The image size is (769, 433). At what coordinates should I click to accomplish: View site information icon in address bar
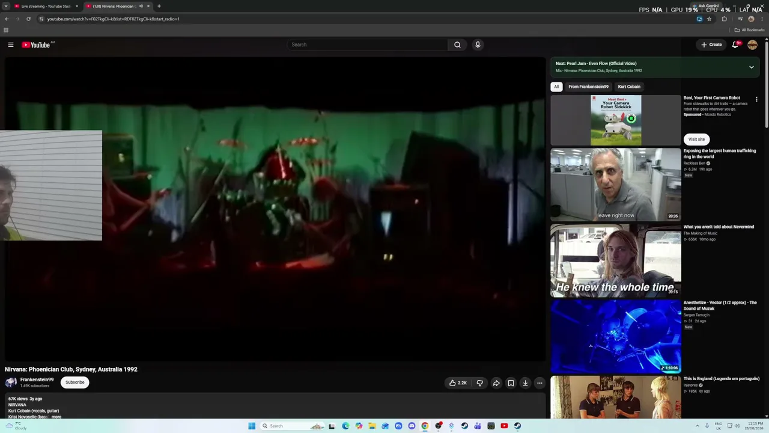[41, 19]
